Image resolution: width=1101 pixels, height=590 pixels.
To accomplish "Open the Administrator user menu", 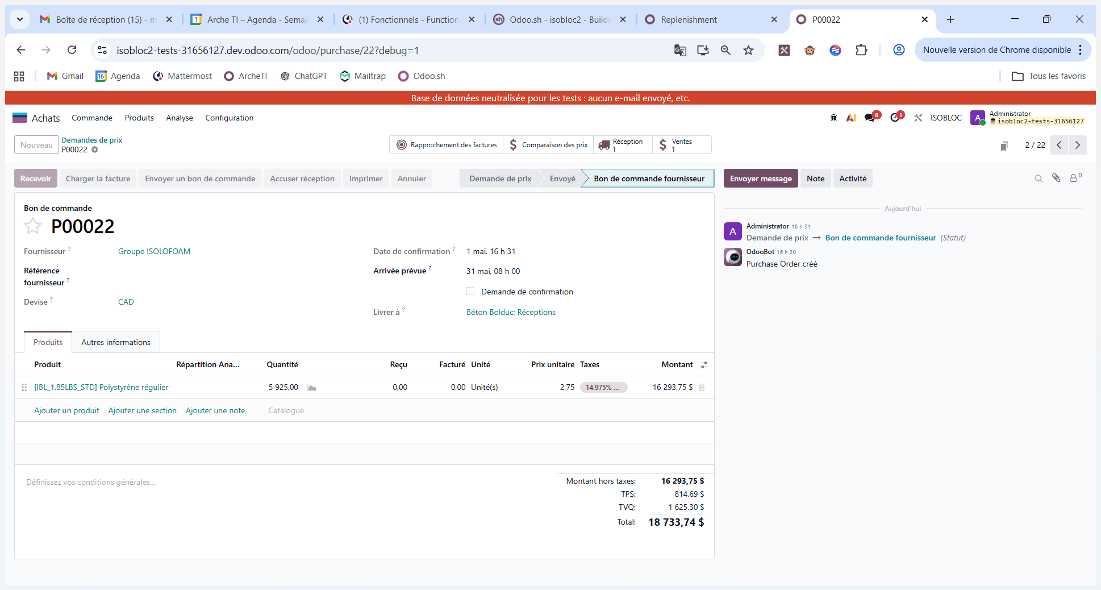I will pos(1028,118).
